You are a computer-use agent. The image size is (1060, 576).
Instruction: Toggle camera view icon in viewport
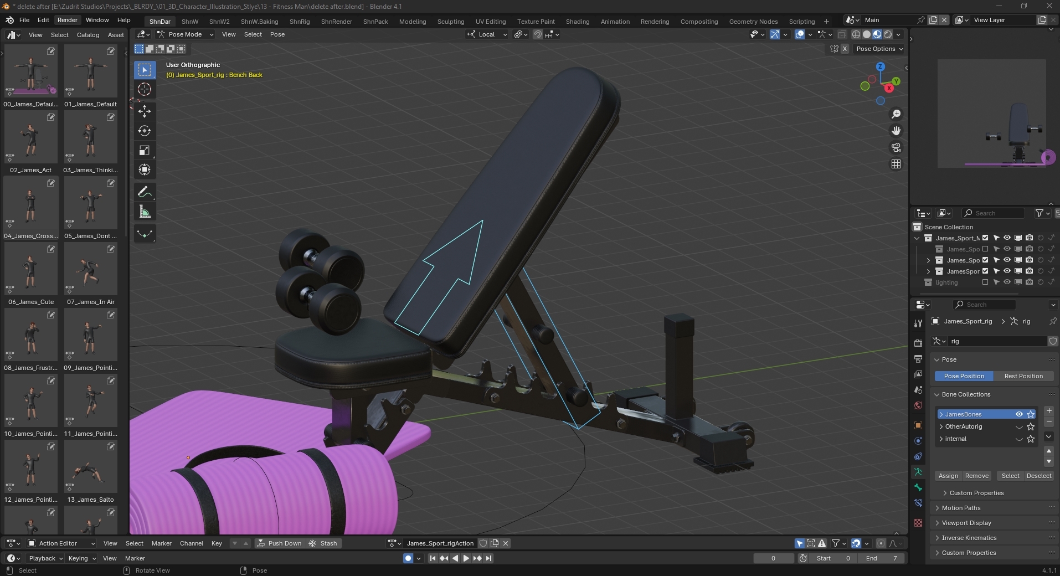896,147
